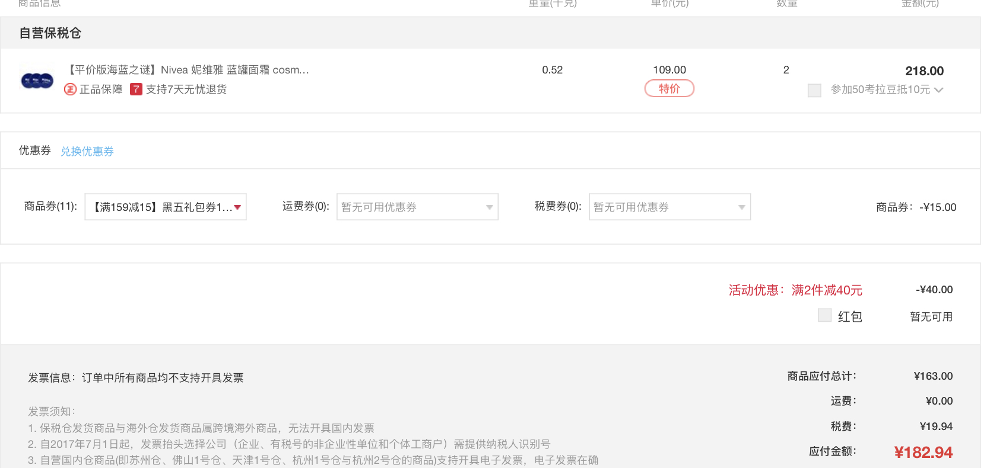Expand the 考拉豆 deduction chevron
The width and height of the screenshot is (990, 468).
click(938, 90)
